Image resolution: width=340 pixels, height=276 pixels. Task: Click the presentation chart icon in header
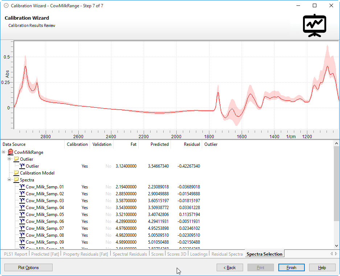pyautogui.click(x=314, y=25)
